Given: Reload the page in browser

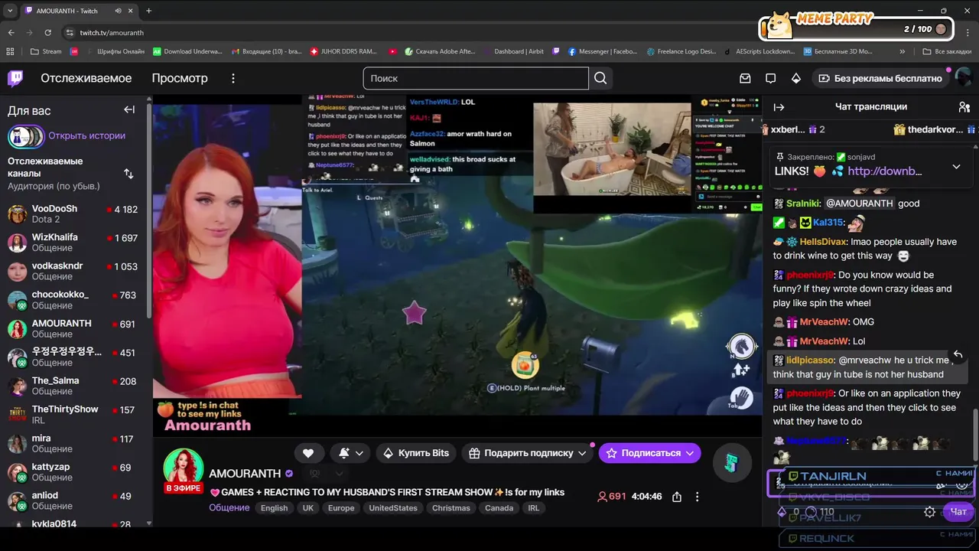Looking at the screenshot, I should click(47, 33).
